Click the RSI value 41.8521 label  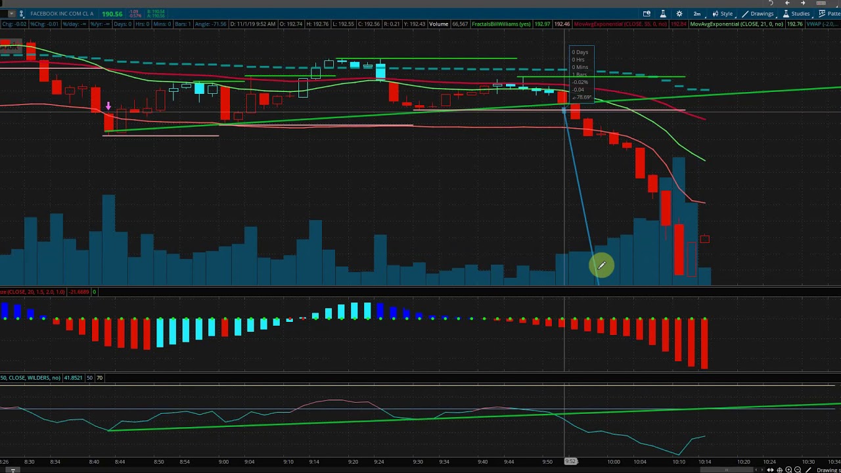pos(73,378)
